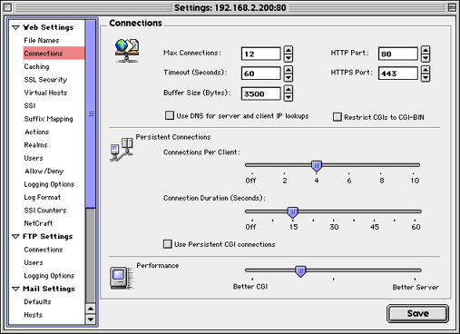Open Allow/Deny settings
This screenshot has width=460, height=334.
click(44, 172)
